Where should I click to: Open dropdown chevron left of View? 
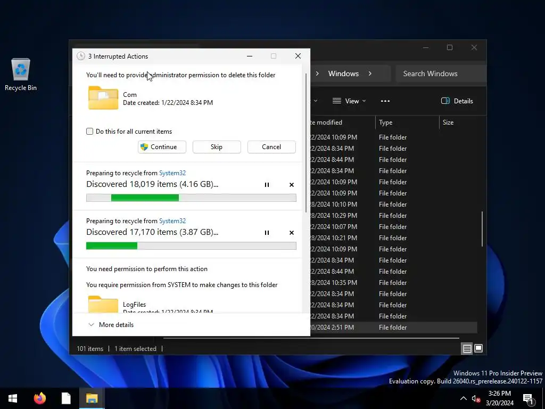point(316,101)
